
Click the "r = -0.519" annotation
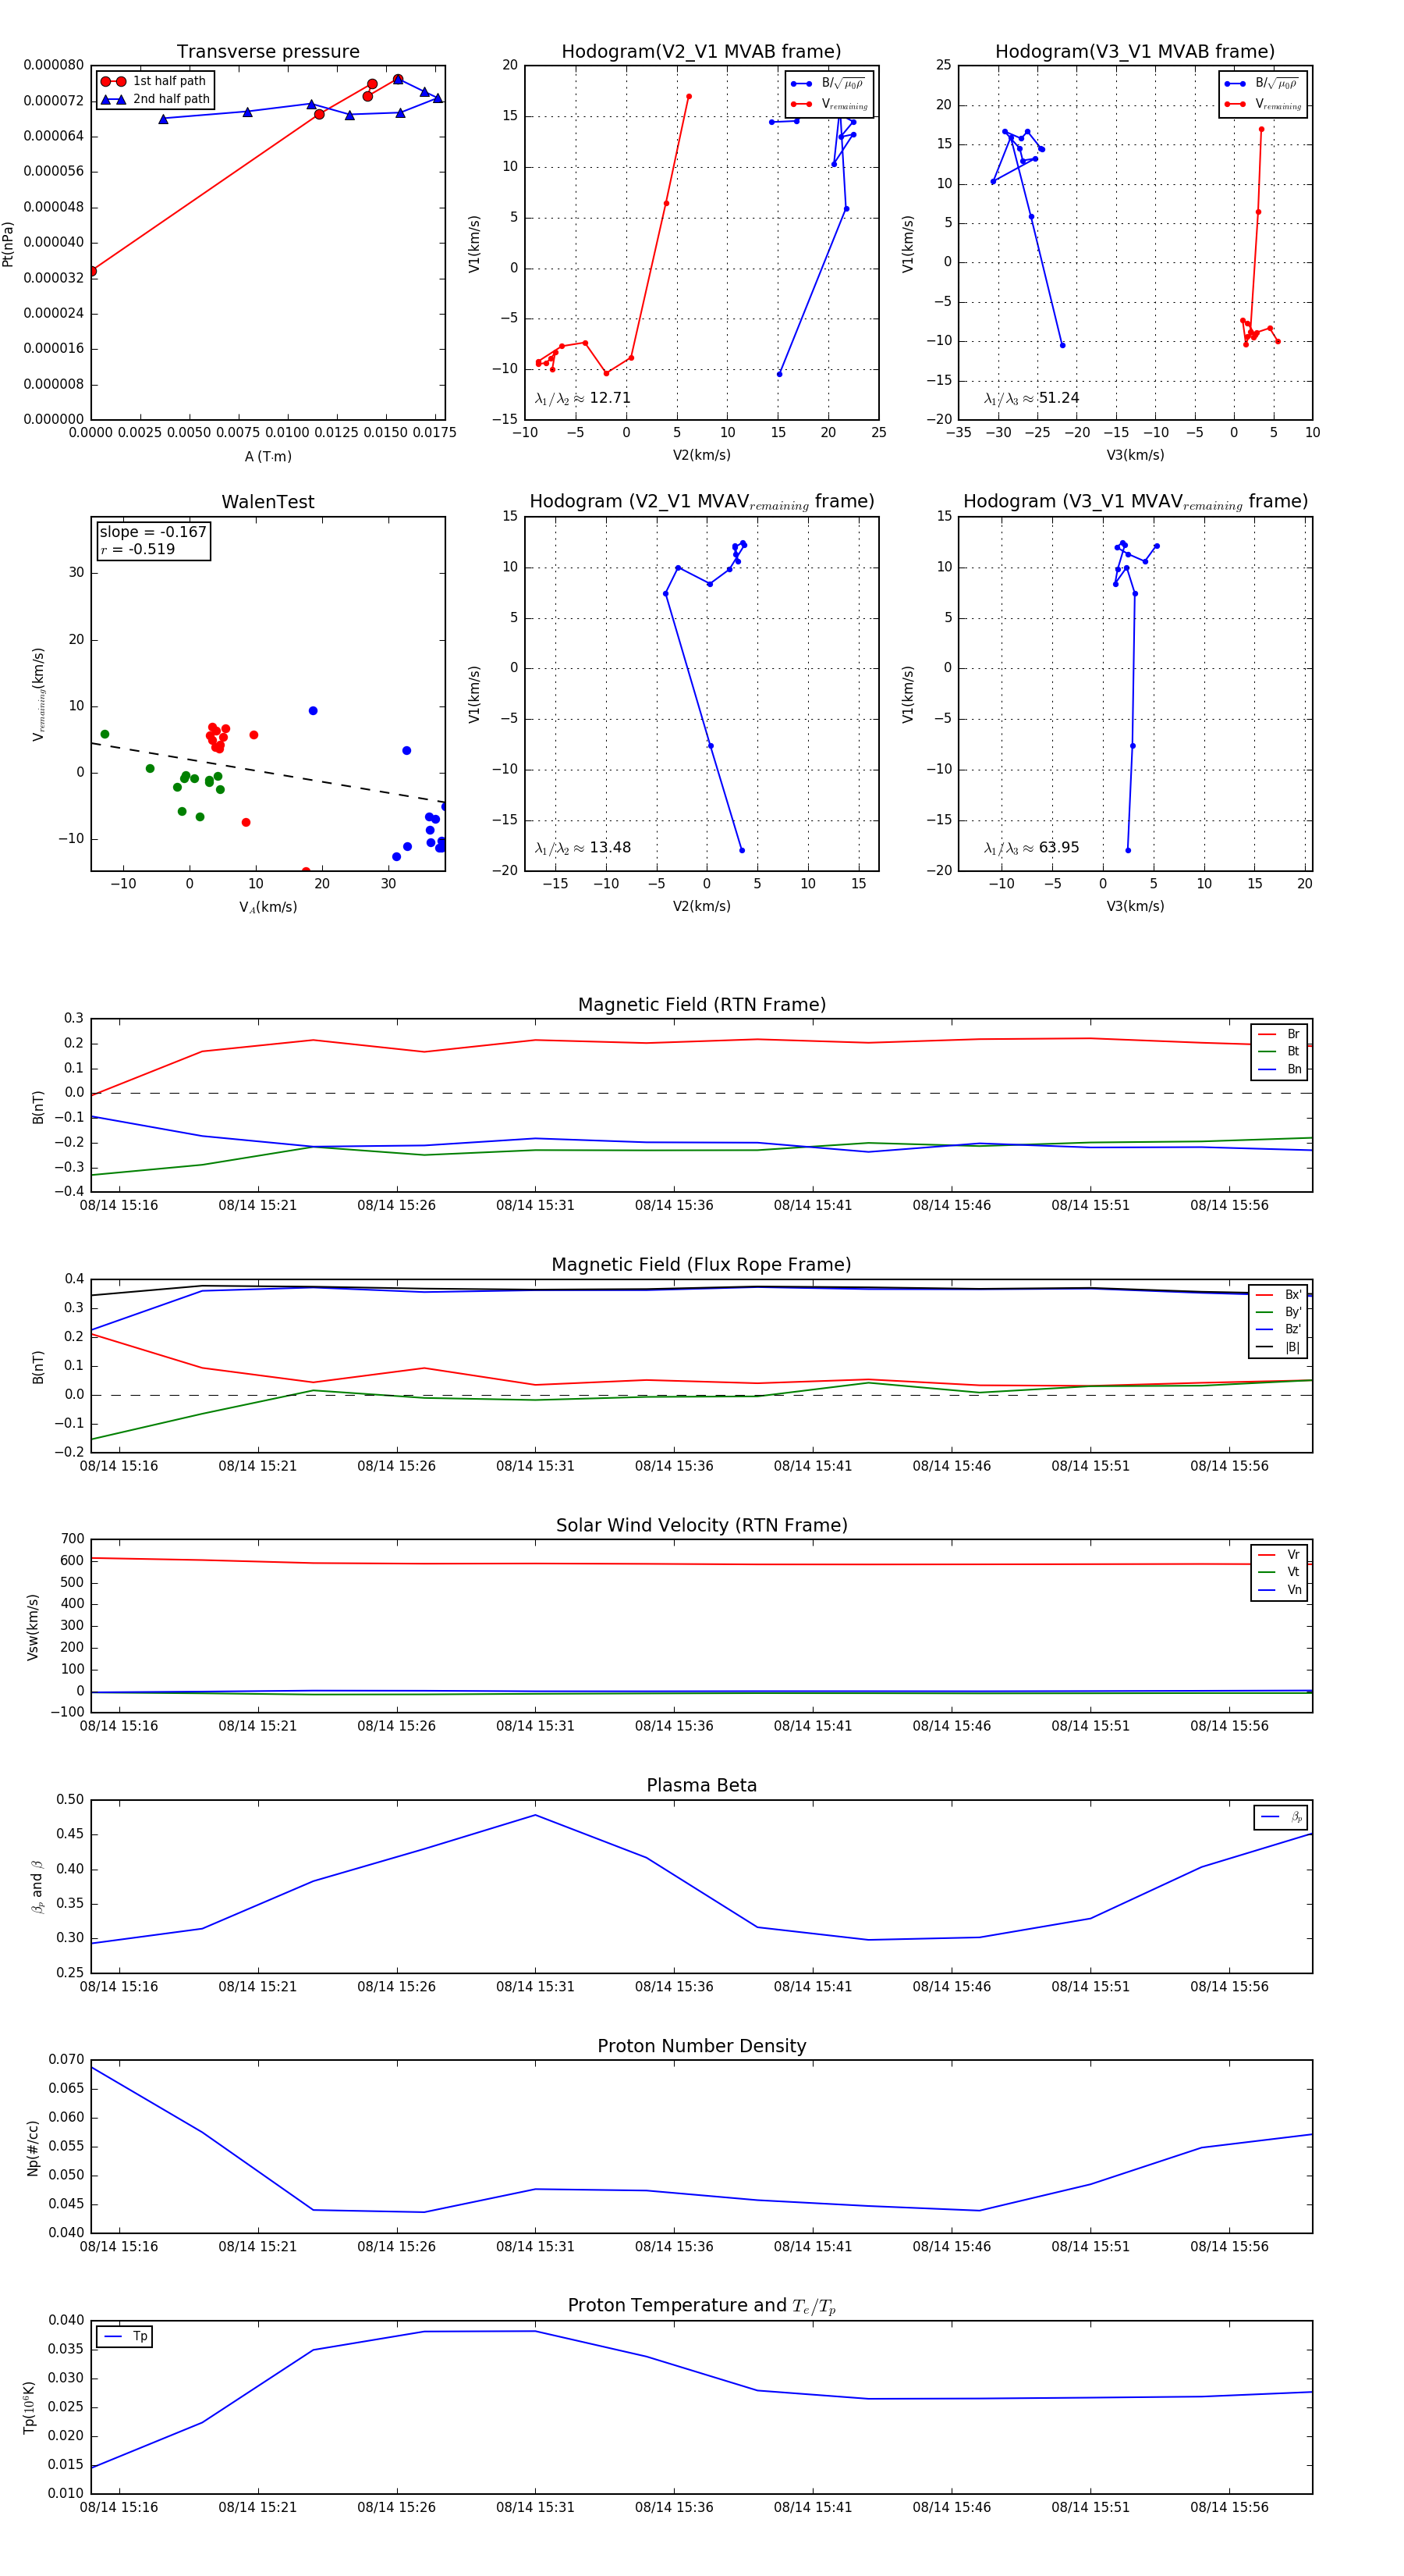(x=137, y=549)
